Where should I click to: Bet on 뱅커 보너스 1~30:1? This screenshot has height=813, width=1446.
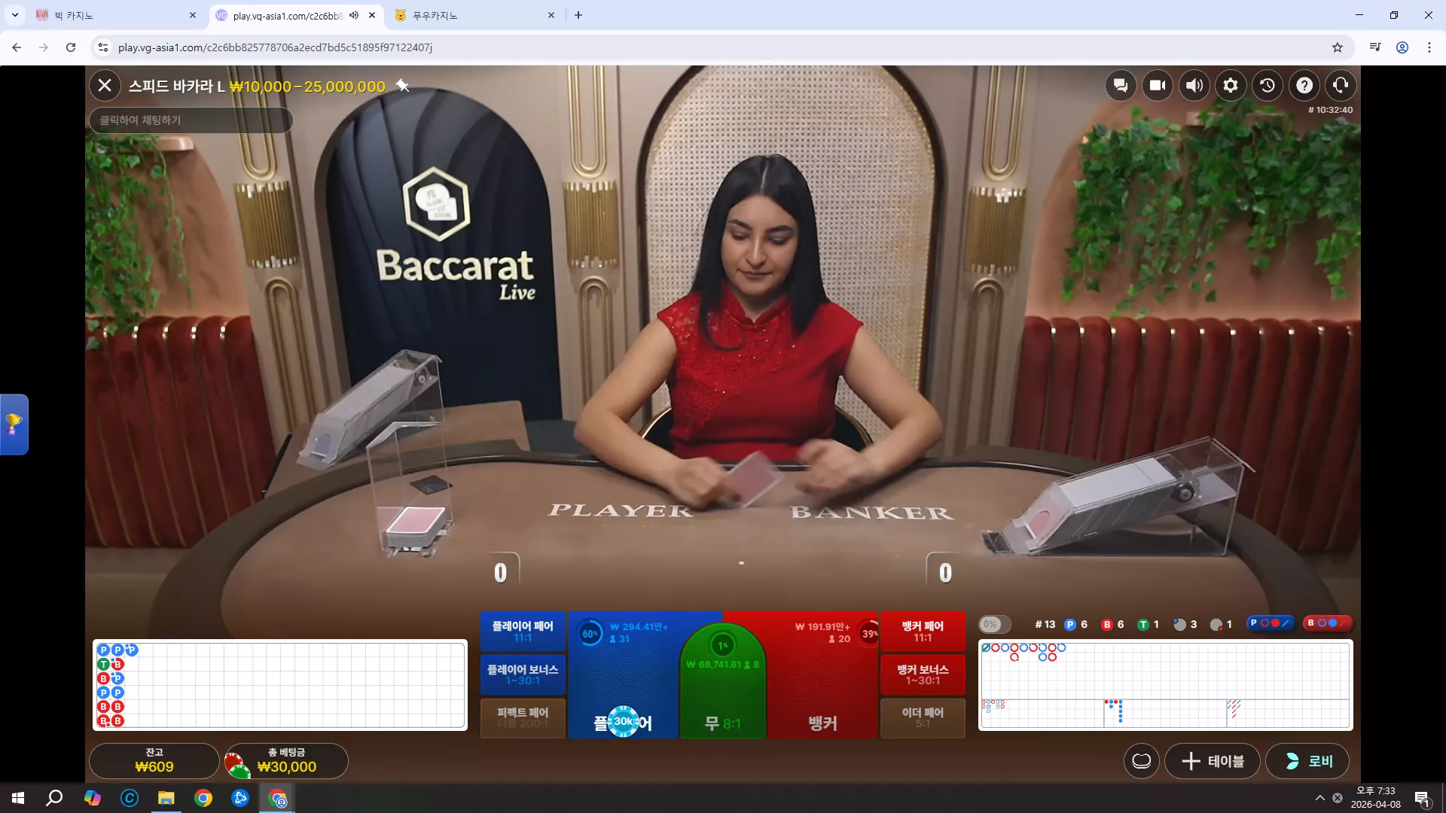(923, 674)
